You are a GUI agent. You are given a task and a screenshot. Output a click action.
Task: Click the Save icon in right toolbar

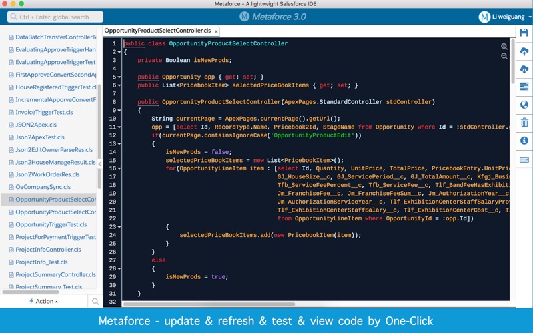pyautogui.click(x=524, y=33)
